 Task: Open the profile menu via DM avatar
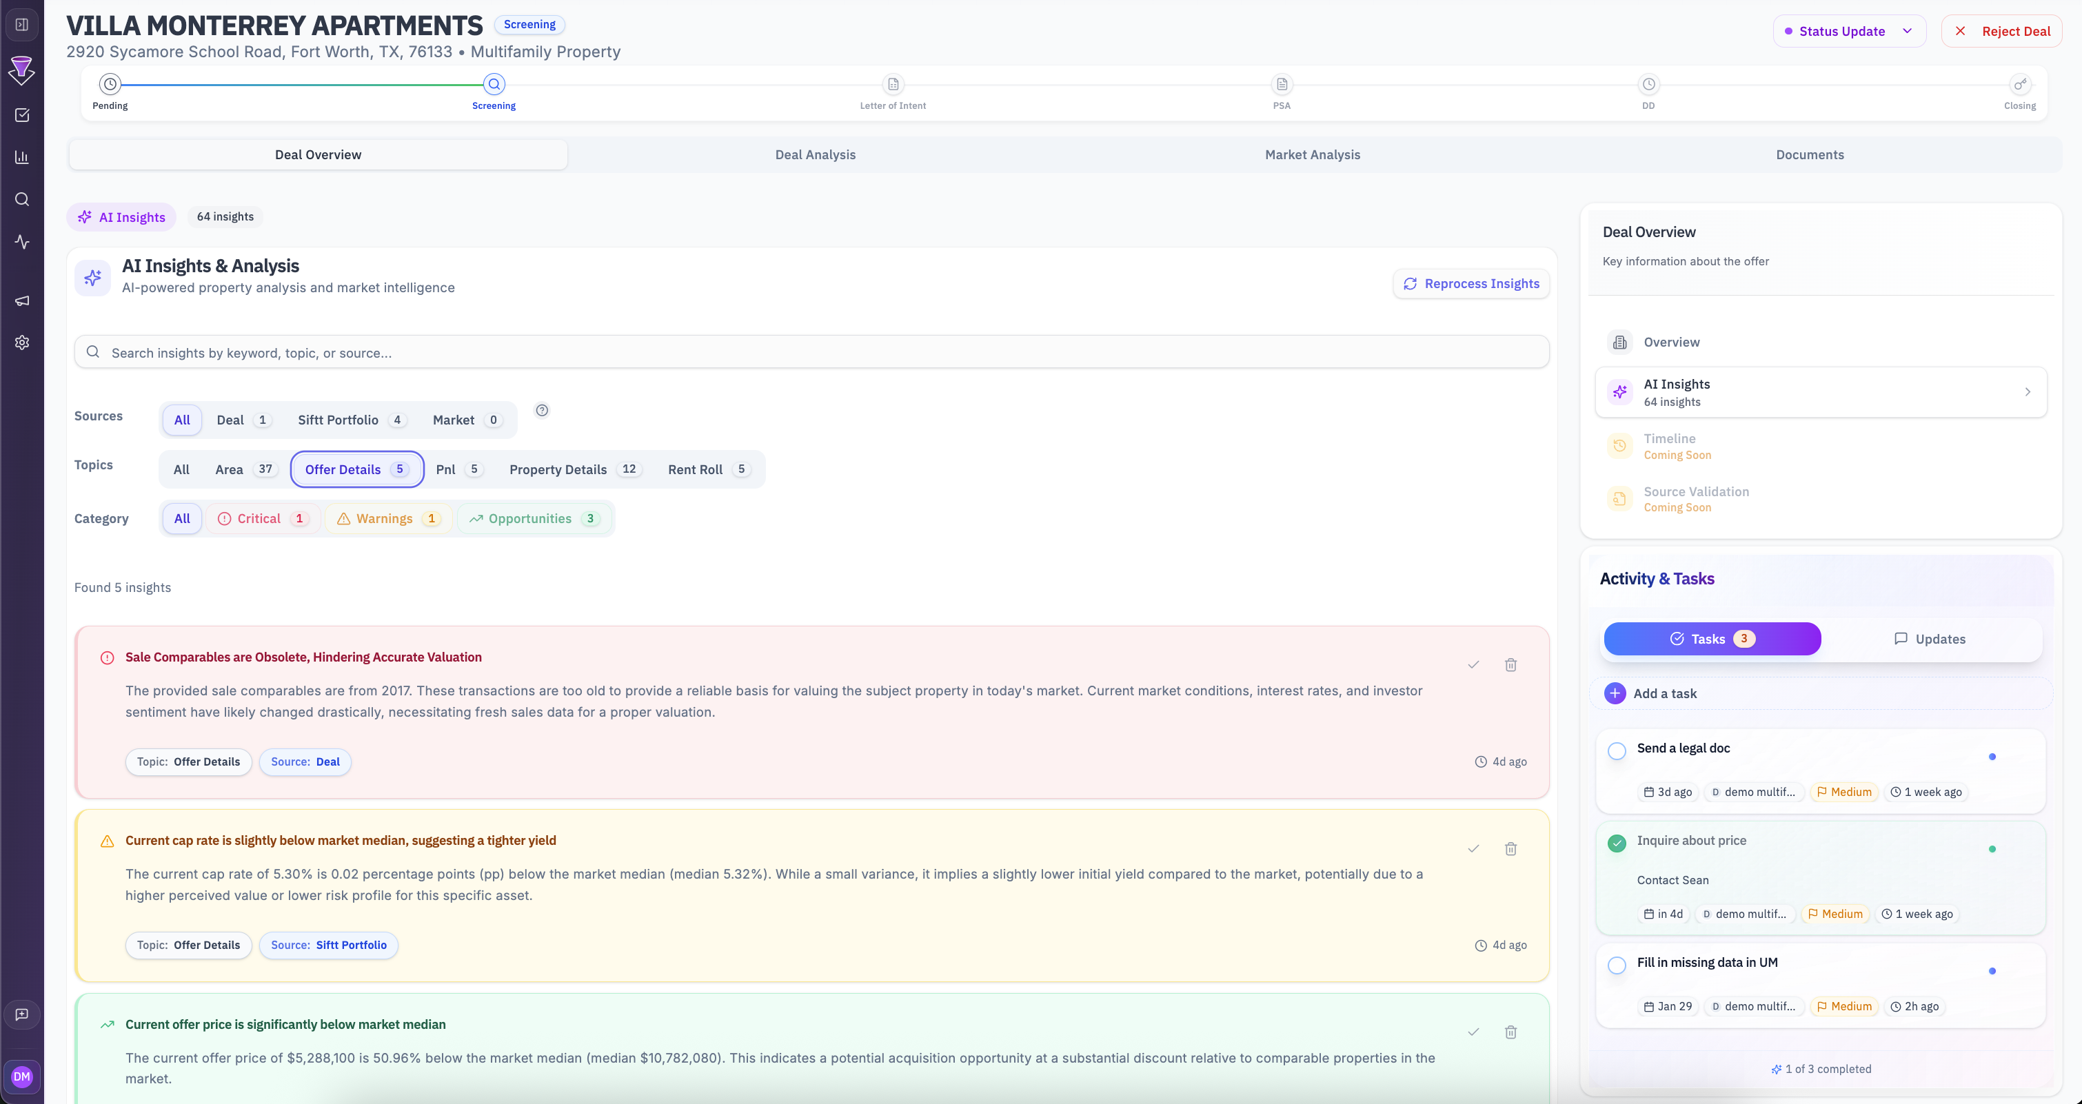(22, 1076)
